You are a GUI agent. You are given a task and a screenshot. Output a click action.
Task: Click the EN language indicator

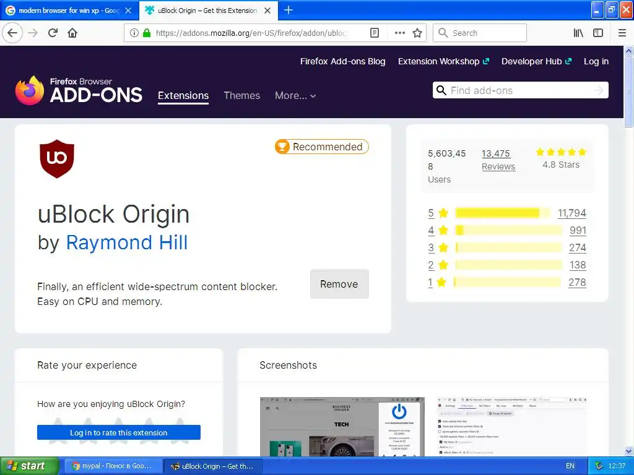(570, 466)
